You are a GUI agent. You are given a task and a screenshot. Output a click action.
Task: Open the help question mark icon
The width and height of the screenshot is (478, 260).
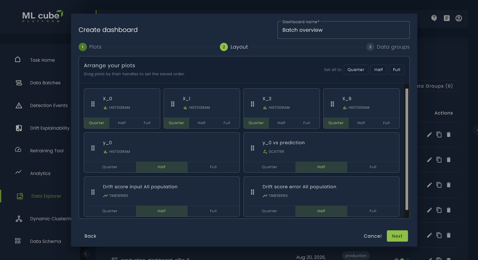[434, 18]
